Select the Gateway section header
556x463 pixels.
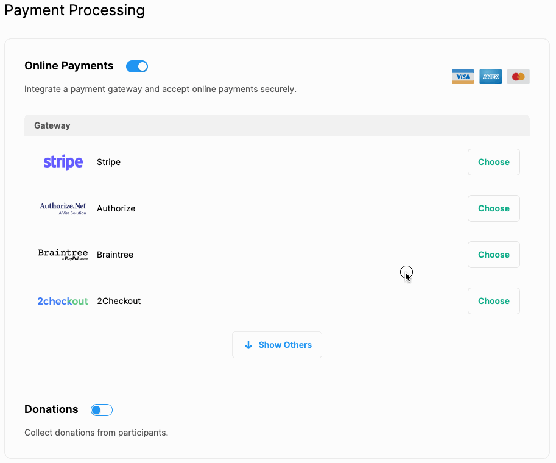pos(52,125)
